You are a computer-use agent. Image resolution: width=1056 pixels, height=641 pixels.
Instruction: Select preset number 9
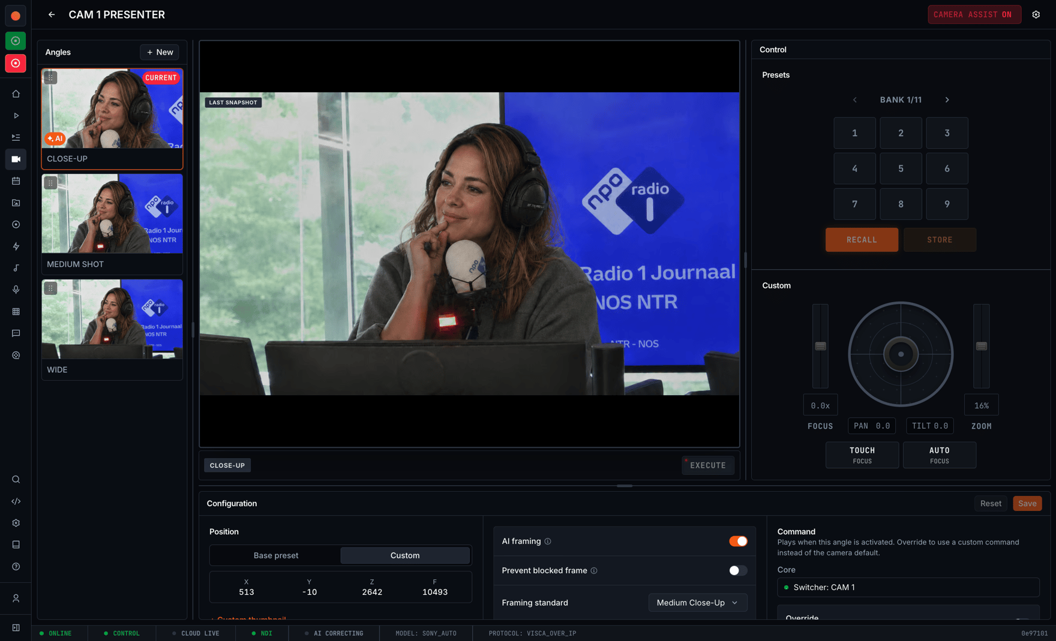coord(947,204)
